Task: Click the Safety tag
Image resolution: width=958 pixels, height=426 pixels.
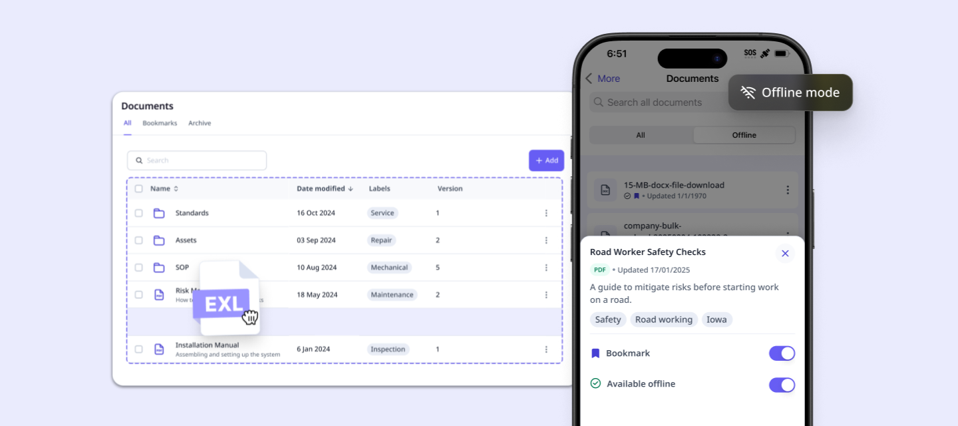Action: 608,319
